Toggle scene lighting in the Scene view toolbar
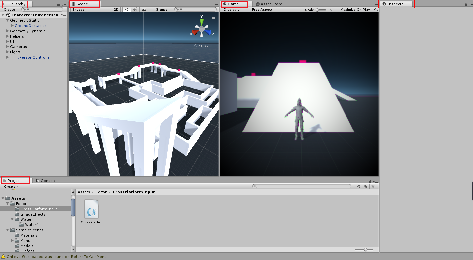 tap(127, 9)
